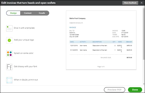Click the company email line in preview

coord(76,23)
